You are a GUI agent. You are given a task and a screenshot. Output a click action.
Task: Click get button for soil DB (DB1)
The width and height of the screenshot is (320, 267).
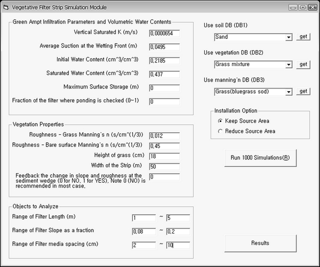tap(303, 37)
